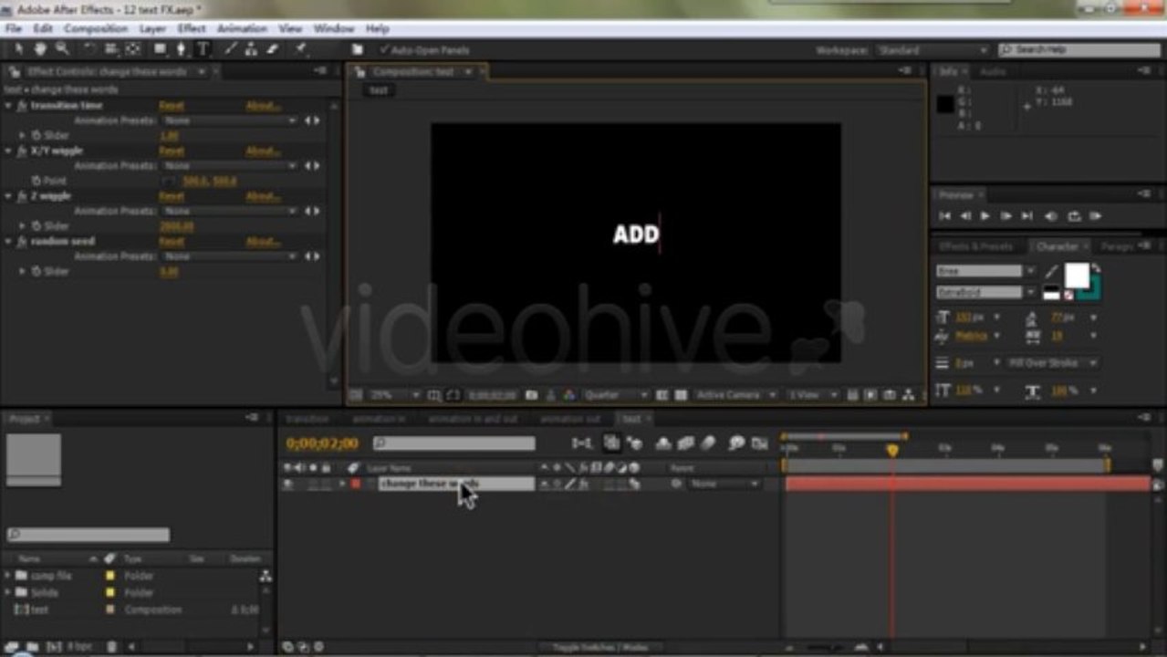Viewport: 1167px width, 657px height.
Task: Play the preview
Action: 985,216
